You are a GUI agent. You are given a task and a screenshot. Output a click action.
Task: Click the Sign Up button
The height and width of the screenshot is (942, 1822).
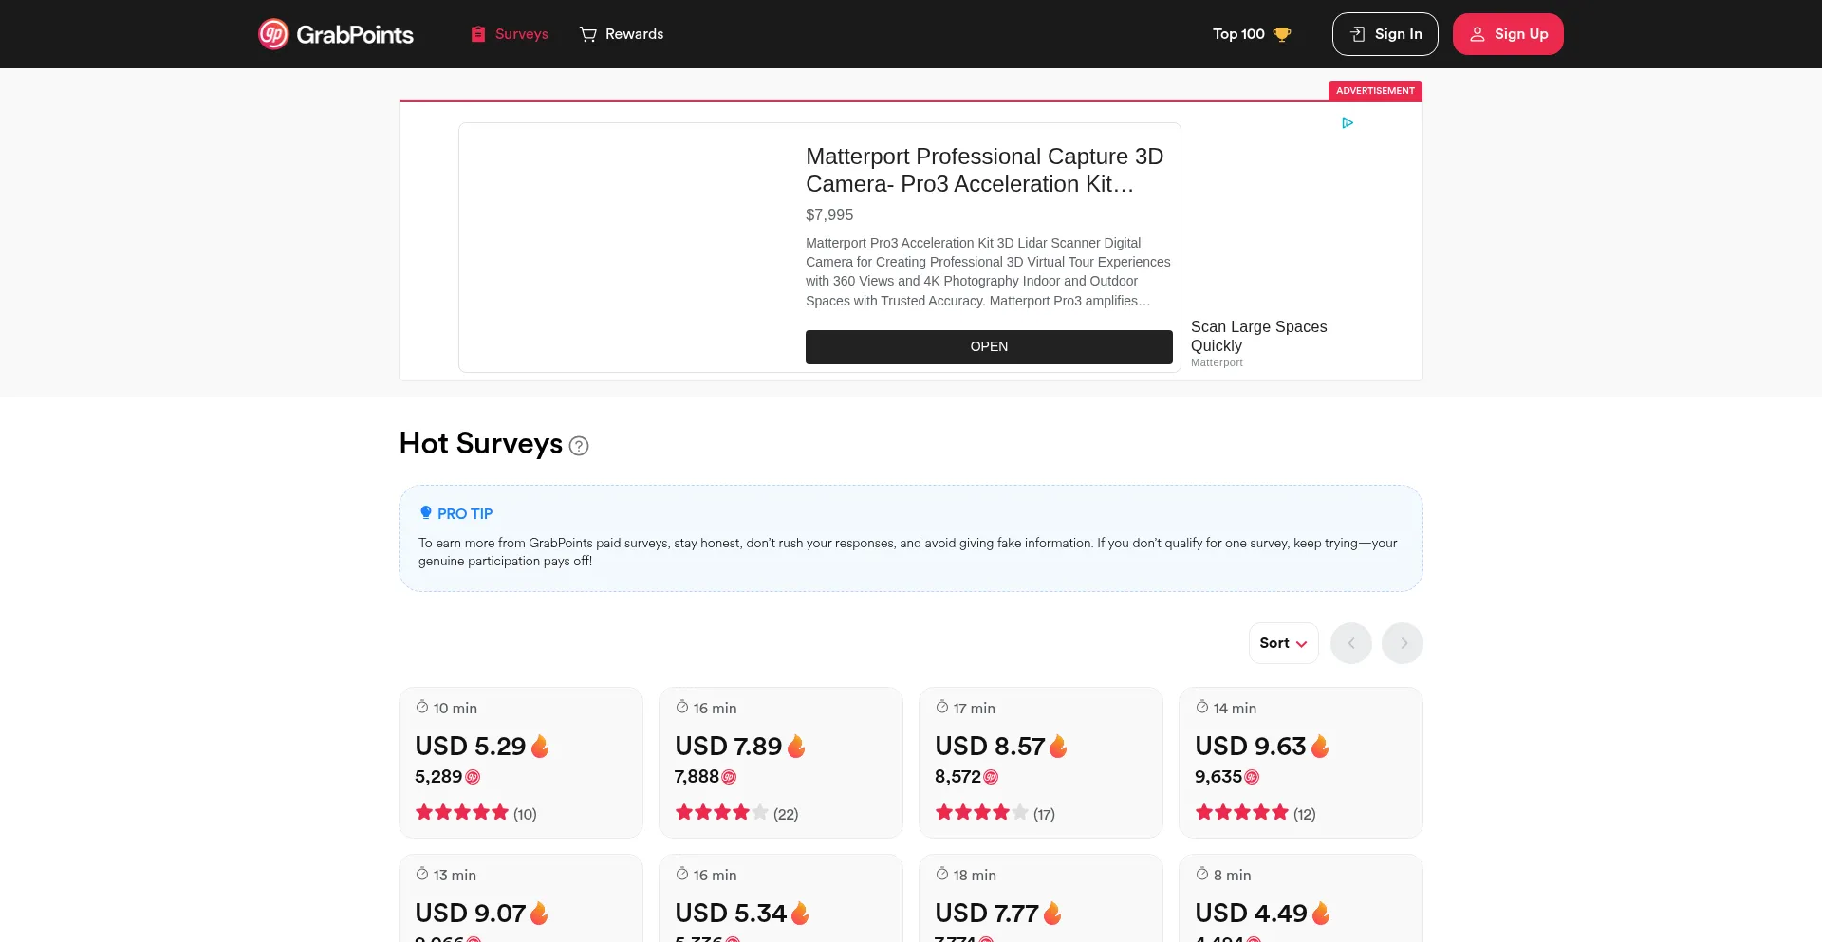(1508, 34)
